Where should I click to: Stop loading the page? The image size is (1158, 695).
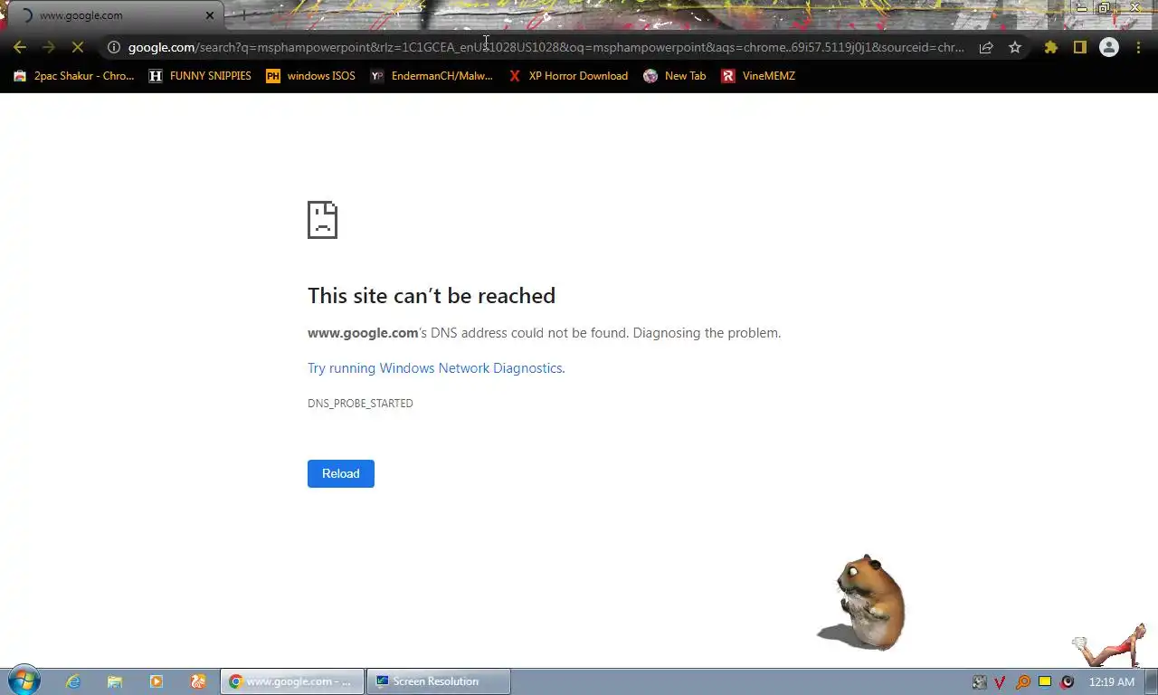(x=78, y=47)
